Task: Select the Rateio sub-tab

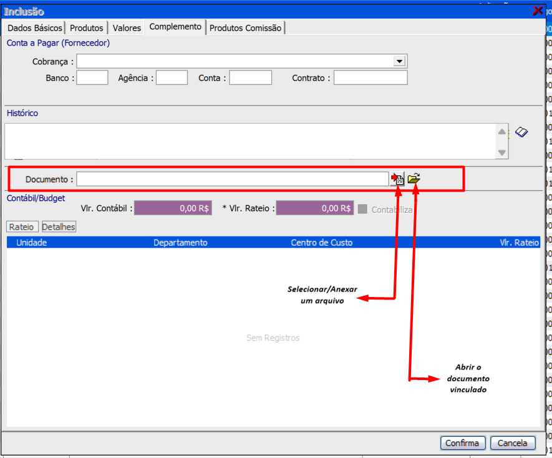Action: coord(22,227)
